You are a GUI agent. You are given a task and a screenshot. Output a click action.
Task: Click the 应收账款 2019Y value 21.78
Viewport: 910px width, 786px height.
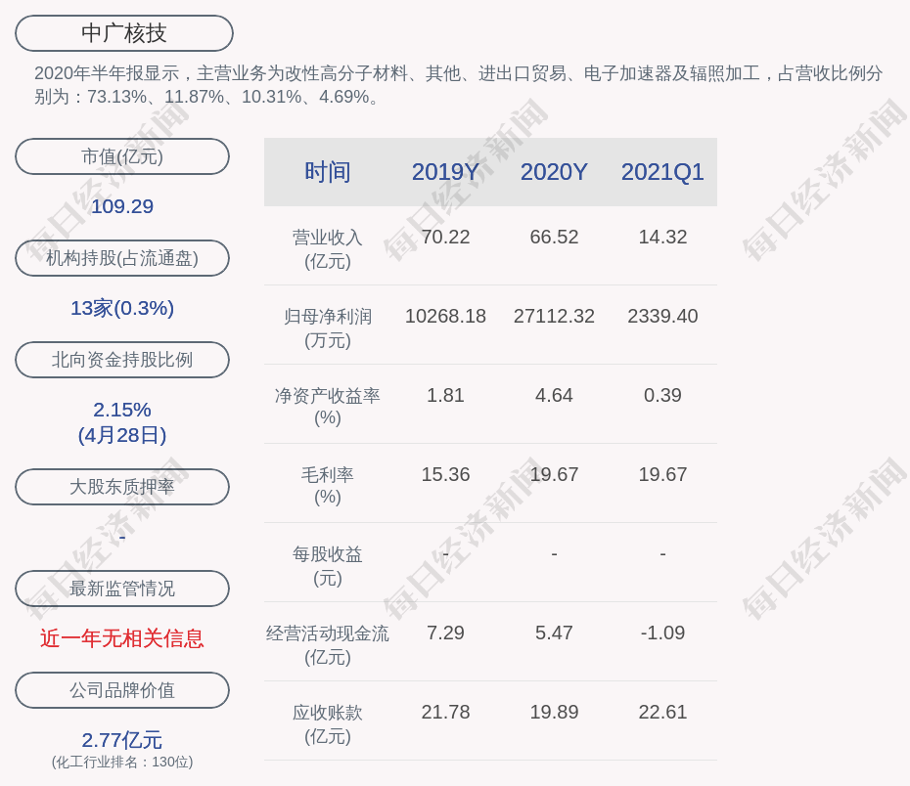[445, 713]
